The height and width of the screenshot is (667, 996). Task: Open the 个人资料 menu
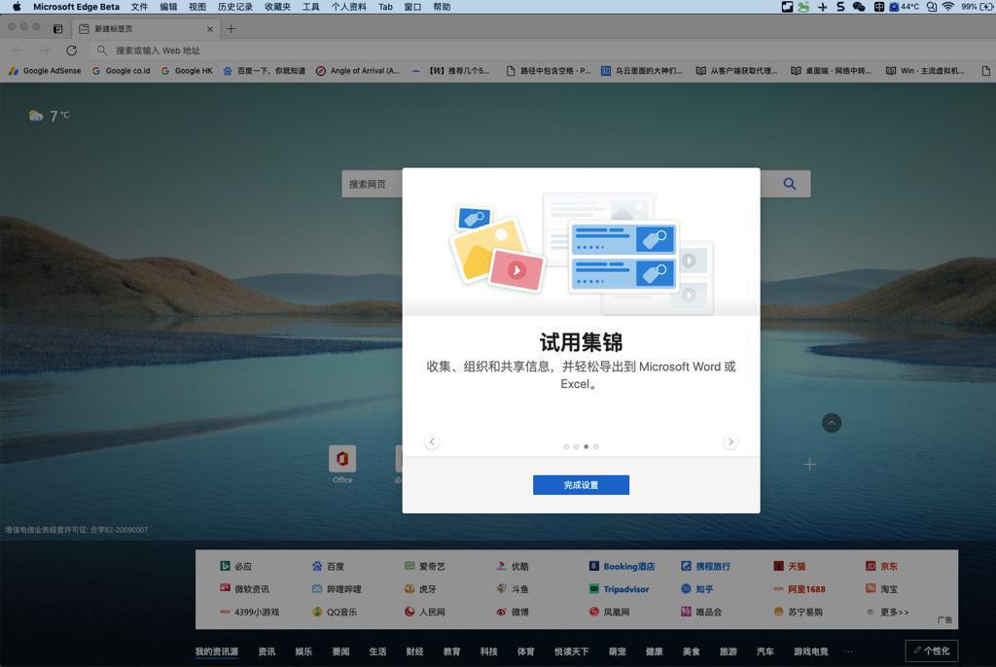click(x=349, y=7)
